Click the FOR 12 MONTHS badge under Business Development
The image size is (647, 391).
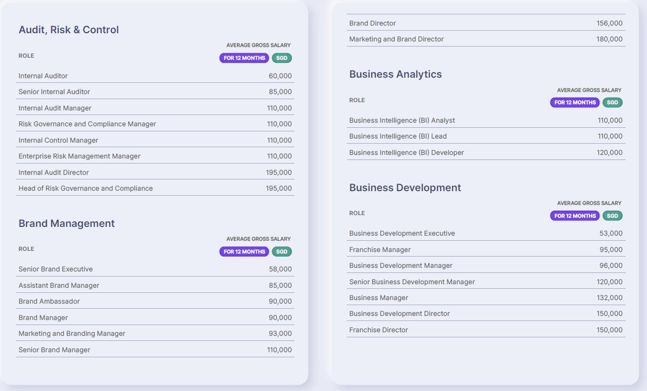point(575,216)
